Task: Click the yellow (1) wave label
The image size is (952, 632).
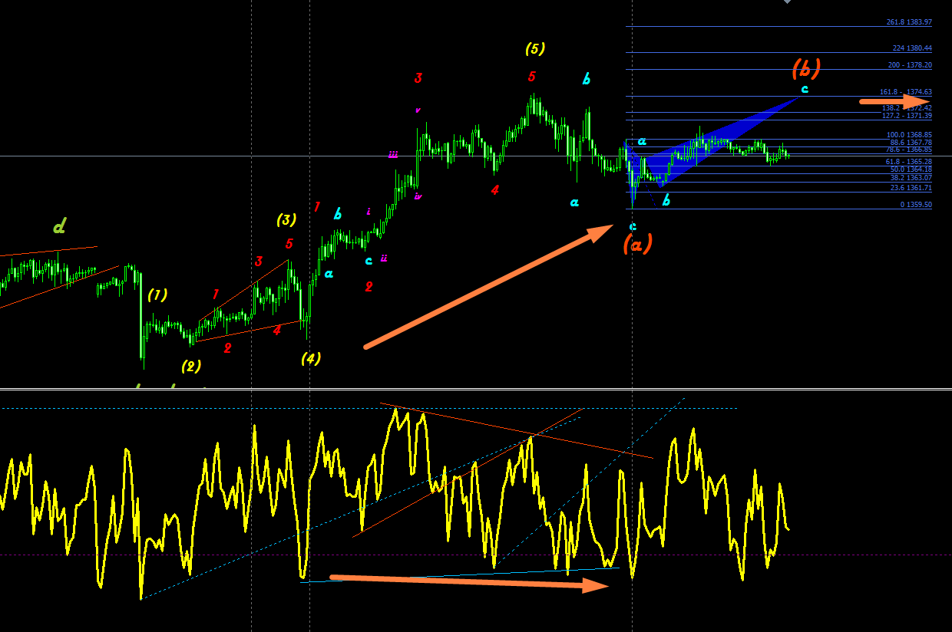Action: click(x=157, y=295)
